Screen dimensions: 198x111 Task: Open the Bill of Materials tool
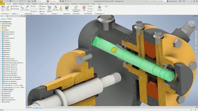(49, 9)
